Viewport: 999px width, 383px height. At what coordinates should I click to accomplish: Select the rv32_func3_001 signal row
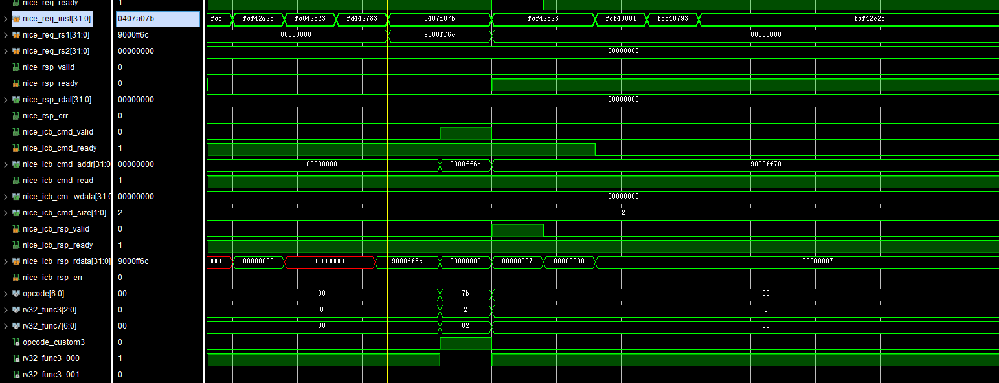pos(51,375)
